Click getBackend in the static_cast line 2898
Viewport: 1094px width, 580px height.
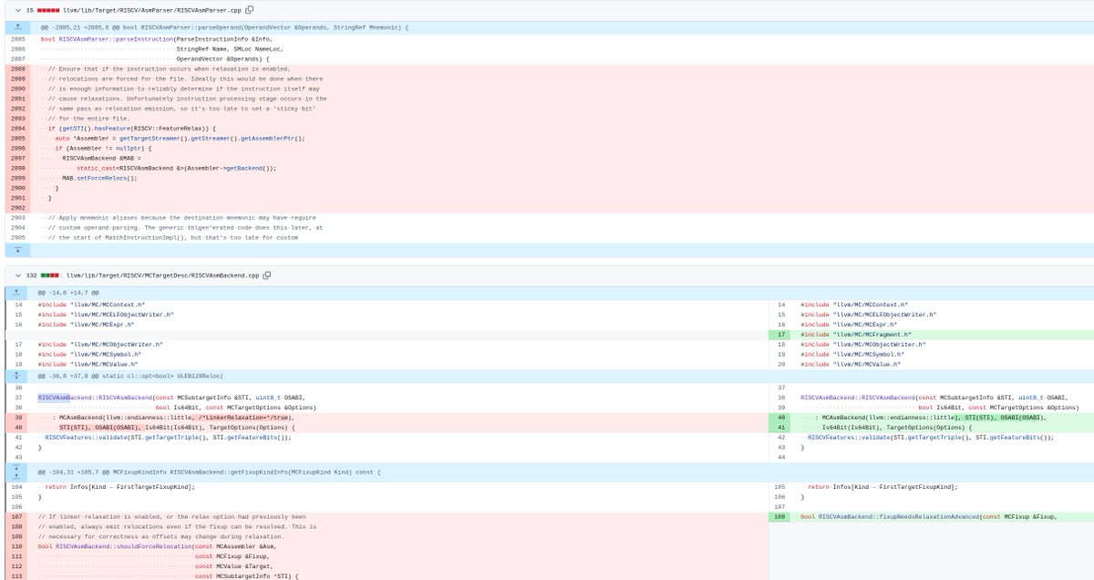pyautogui.click(x=243, y=168)
